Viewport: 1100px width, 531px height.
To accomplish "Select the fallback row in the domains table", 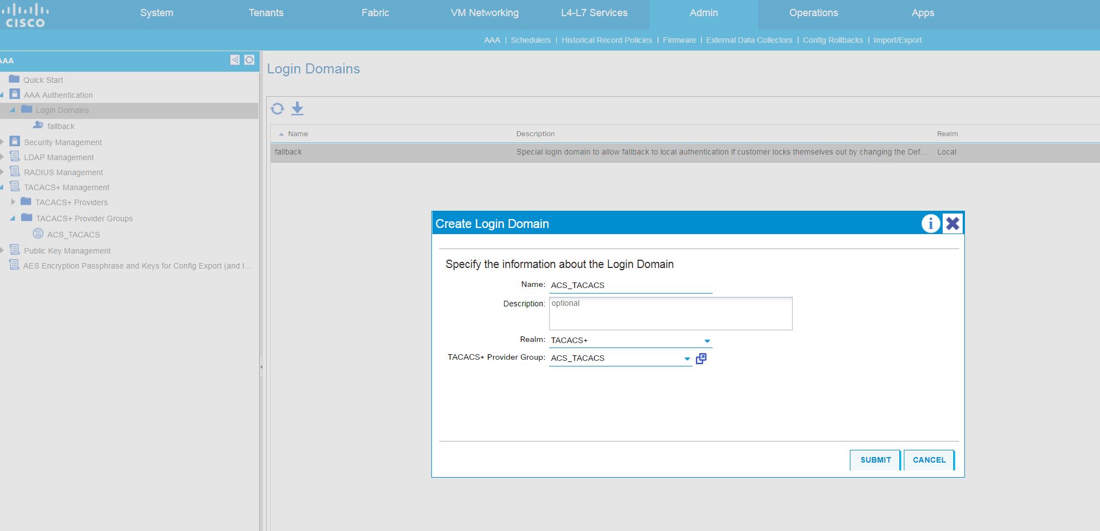I will pyautogui.click(x=389, y=152).
